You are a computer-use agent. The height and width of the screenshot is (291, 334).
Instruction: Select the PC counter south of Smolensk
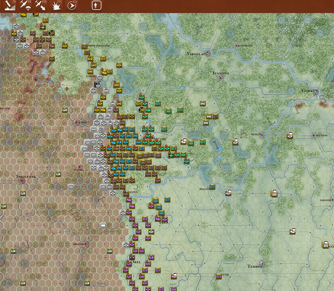[23, 193]
